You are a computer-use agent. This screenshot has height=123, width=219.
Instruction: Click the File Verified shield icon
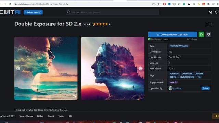click(149, 39)
